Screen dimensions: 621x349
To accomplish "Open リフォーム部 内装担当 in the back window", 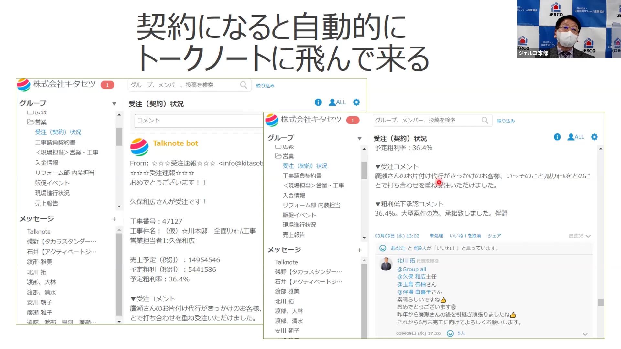I will click(65, 173).
